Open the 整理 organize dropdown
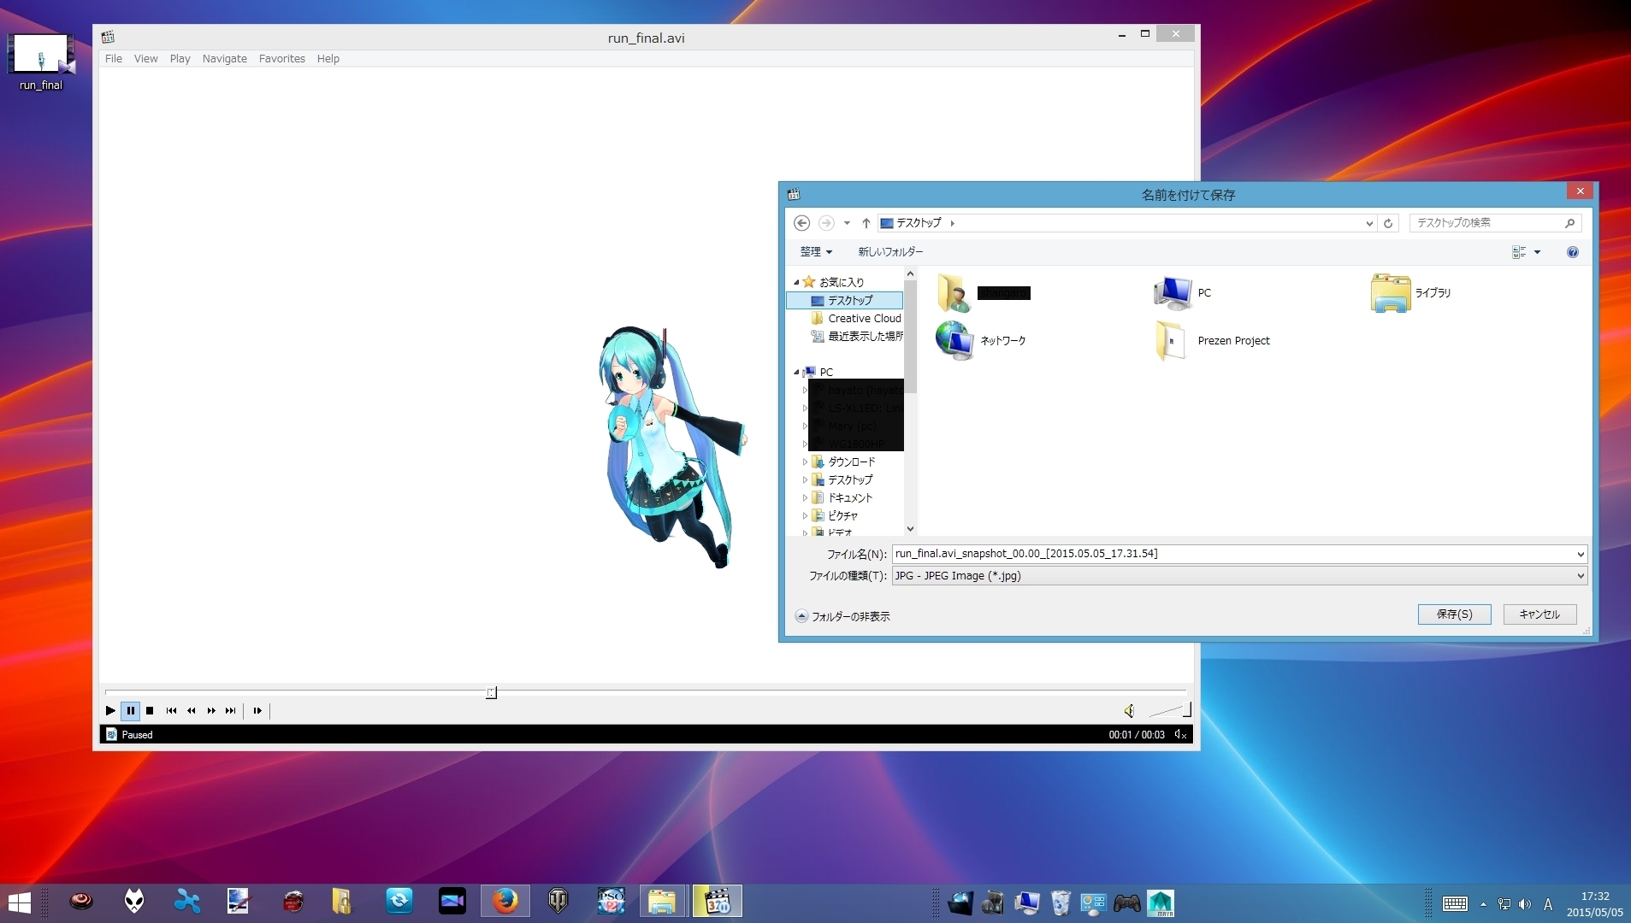This screenshot has width=1631, height=923. click(816, 251)
